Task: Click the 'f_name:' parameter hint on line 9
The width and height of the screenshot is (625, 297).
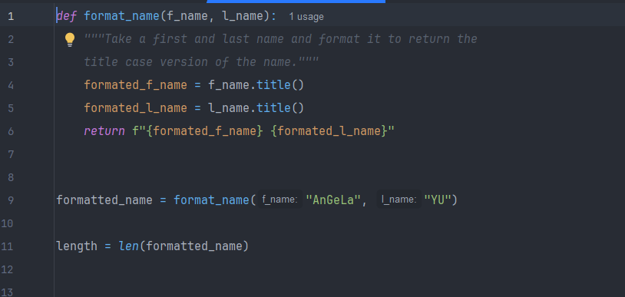Action: point(279,200)
